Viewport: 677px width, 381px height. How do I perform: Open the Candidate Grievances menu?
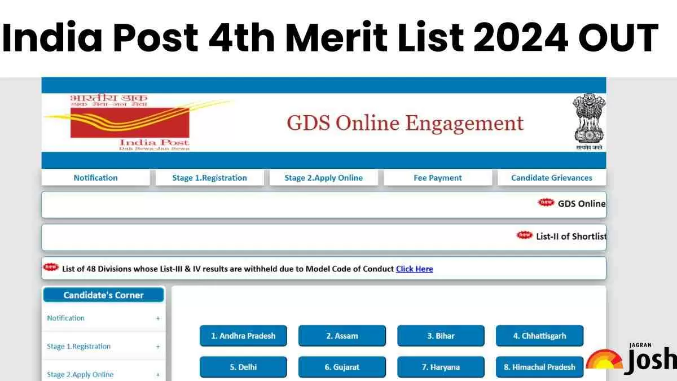tap(552, 178)
